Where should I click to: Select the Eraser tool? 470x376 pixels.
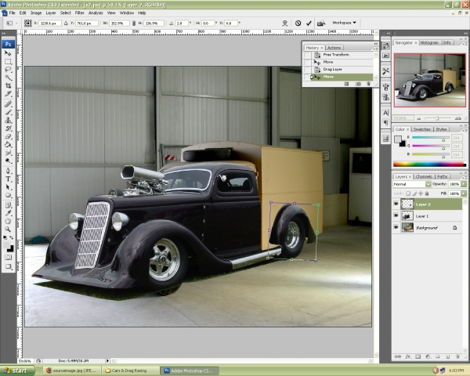[8, 136]
